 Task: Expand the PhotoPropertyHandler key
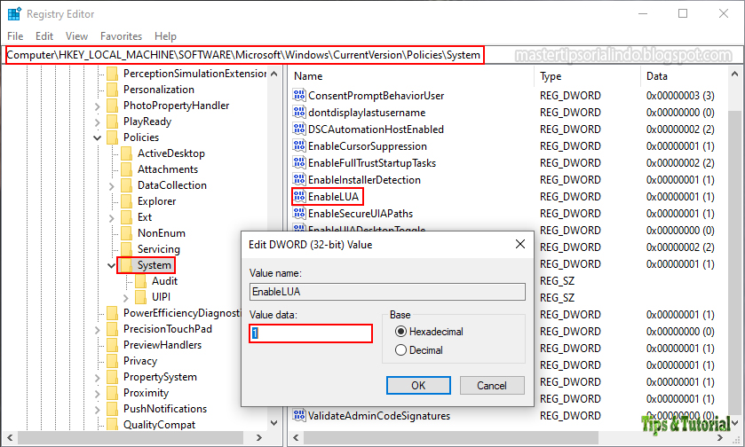tap(98, 106)
